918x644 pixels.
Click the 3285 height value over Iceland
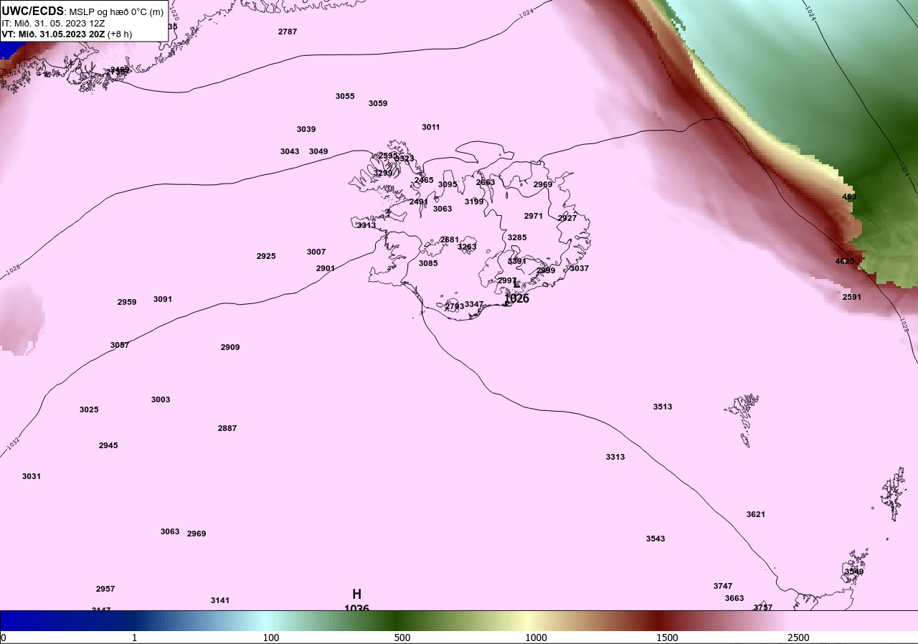coord(517,237)
